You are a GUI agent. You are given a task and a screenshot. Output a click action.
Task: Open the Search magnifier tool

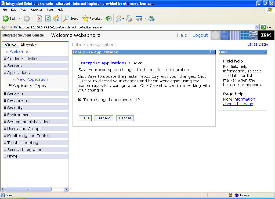pyautogui.click(x=66, y=19)
